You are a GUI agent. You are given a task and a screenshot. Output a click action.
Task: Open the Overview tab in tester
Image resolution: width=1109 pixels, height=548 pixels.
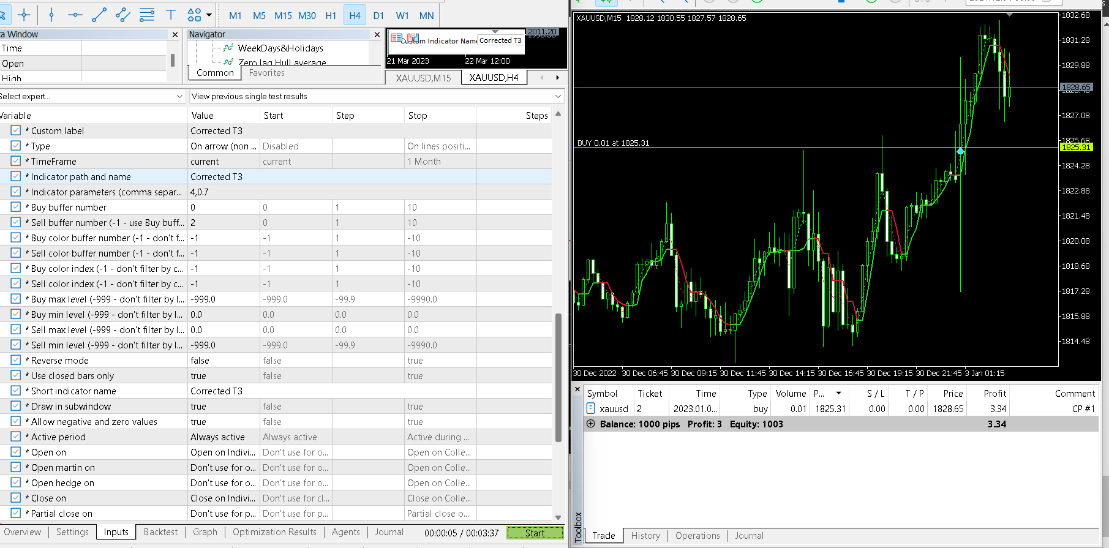23,532
